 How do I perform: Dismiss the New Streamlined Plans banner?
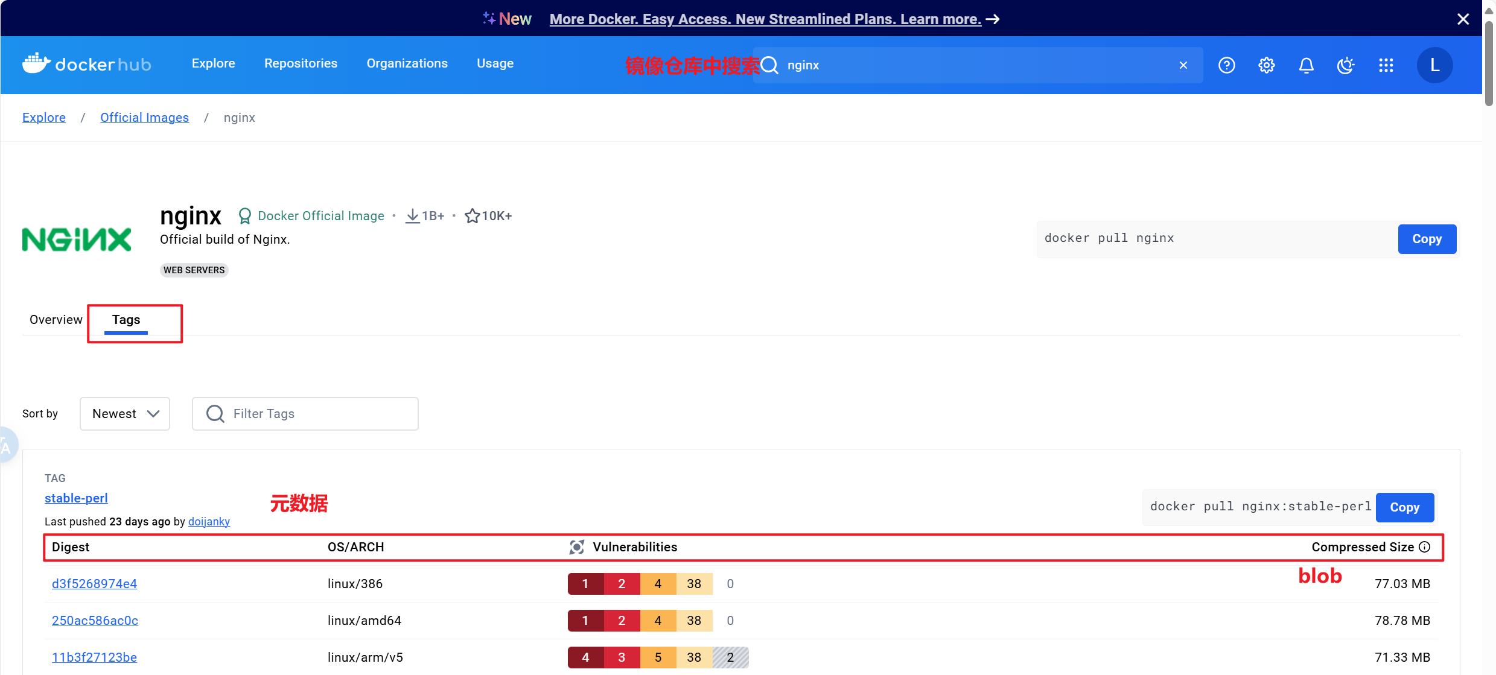[x=1463, y=19]
